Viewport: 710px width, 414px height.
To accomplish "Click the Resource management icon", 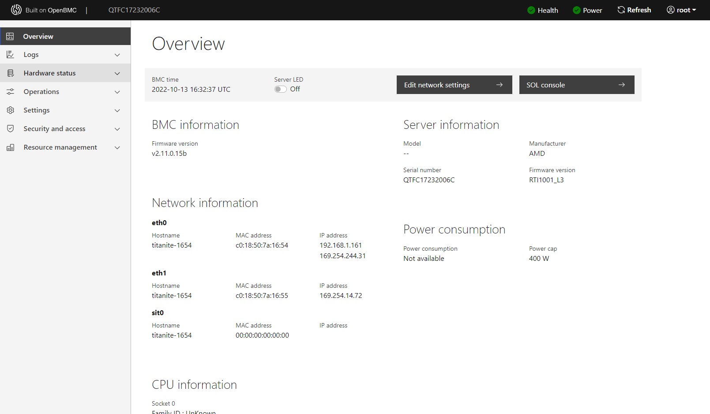I will (x=10, y=147).
